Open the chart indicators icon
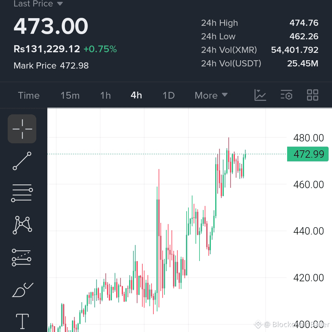The width and height of the screenshot is (332, 332). (260, 95)
